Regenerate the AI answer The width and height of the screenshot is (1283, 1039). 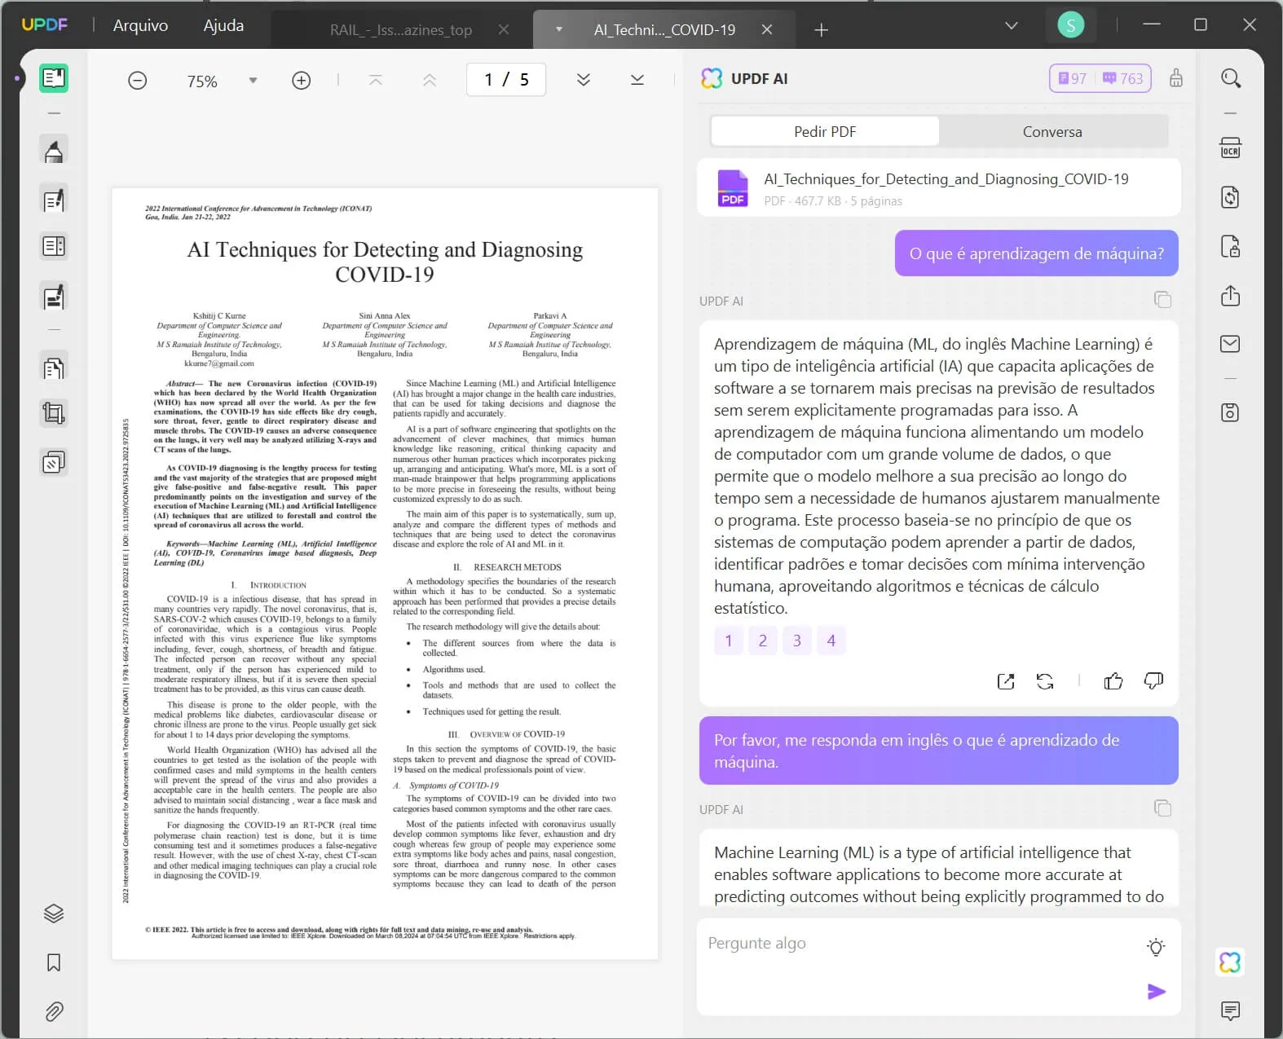pos(1045,681)
